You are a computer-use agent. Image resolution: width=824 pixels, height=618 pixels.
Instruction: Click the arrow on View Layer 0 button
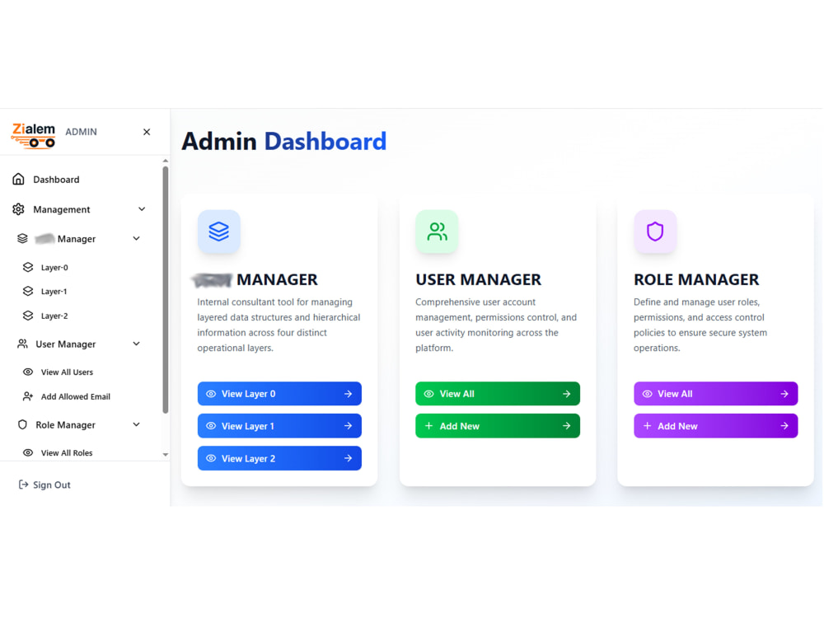coord(349,394)
